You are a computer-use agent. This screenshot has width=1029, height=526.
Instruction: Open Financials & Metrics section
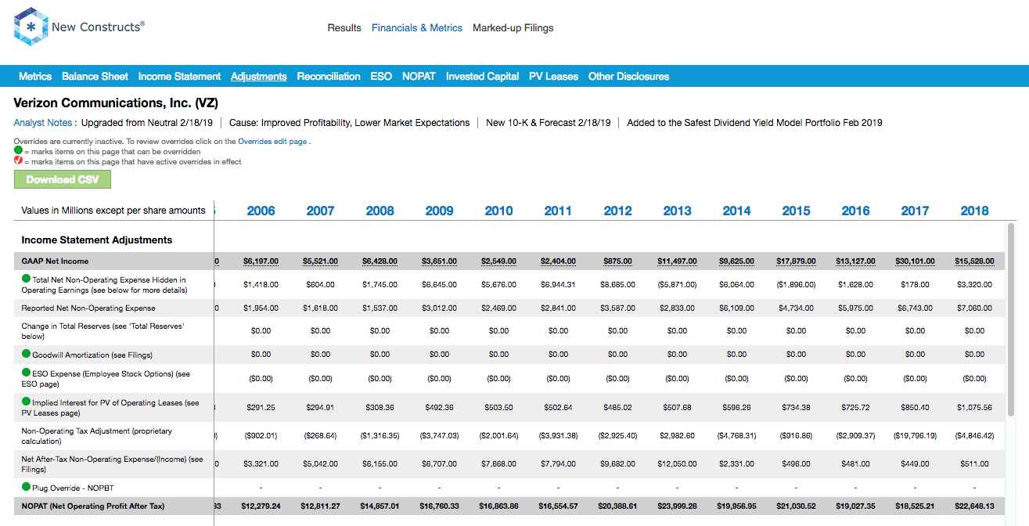pyautogui.click(x=417, y=27)
